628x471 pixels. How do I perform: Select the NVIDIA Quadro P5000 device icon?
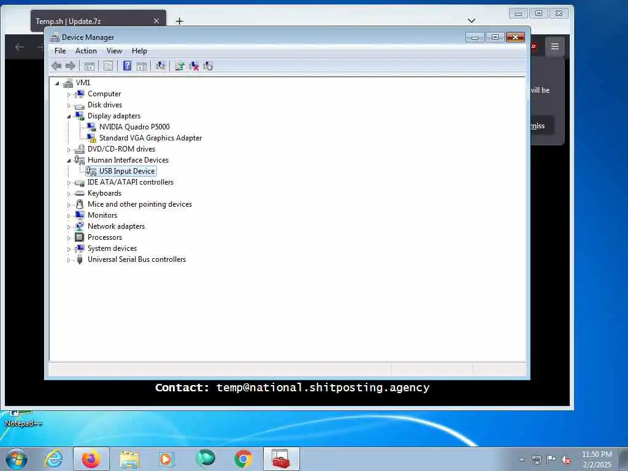(x=91, y=126)
